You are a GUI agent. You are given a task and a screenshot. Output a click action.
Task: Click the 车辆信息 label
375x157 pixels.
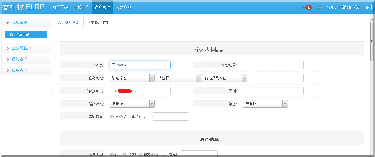[96, 117]
